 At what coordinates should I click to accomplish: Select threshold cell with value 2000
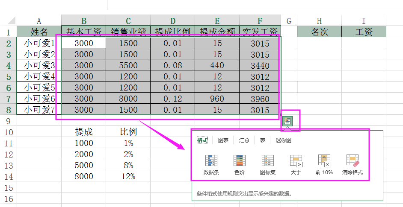[x=83, y=154]
